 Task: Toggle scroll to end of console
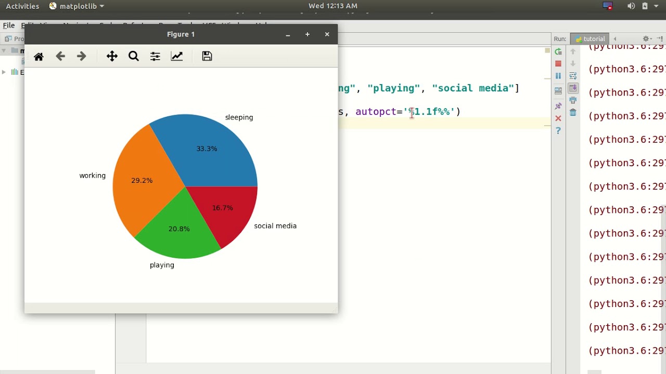pos(573,88)
